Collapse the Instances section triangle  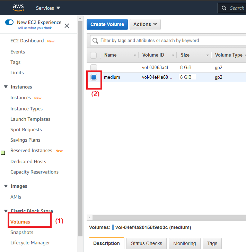tap(6, 87)
